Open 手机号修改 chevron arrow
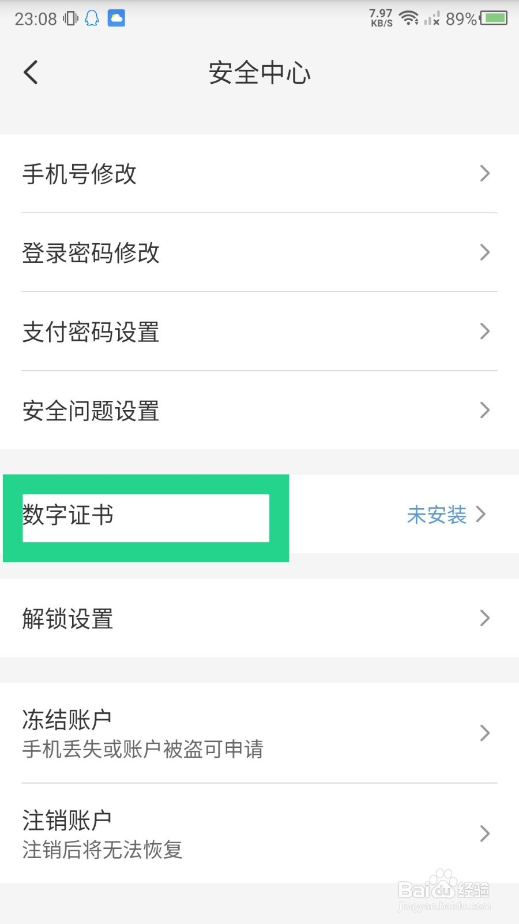The image size is (519, 924). tap(484, 173)
